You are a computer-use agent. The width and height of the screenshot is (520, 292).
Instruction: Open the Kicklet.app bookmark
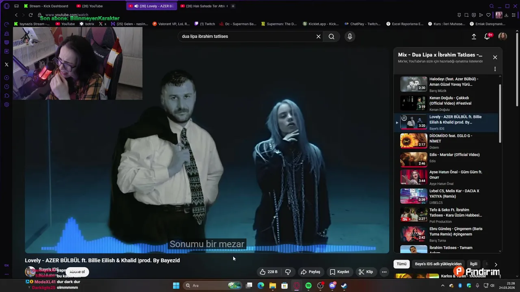pos(321,24)
